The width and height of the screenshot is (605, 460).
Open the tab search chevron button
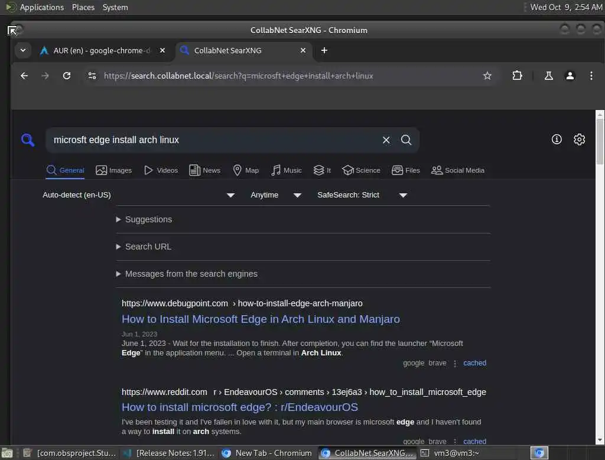click(23, 50)
